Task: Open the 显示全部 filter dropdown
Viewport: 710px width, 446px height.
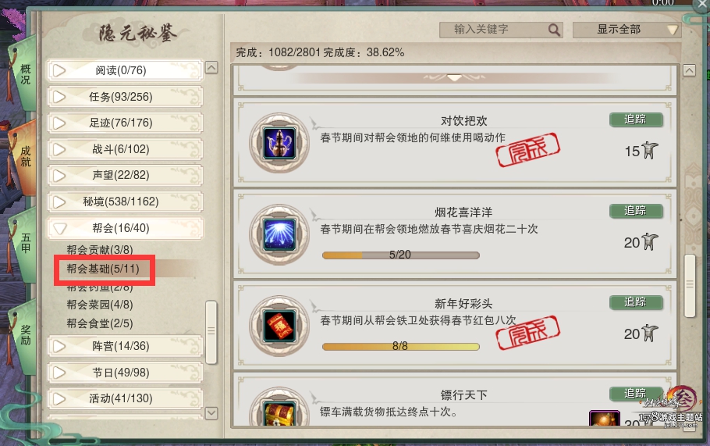Action: [x=627, y=30]
